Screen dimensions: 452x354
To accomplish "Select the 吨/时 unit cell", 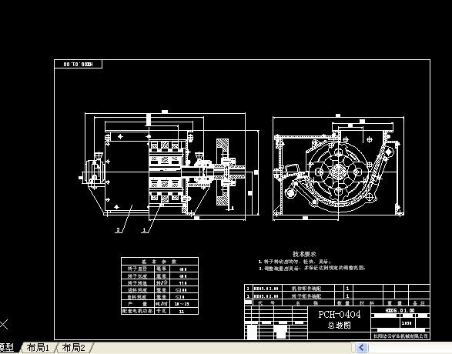I will 162,304.
